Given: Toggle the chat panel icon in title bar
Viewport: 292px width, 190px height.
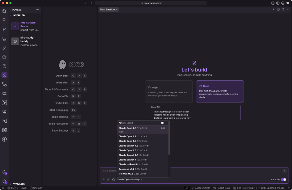Looking at the screenshot, I should [288, 3].
